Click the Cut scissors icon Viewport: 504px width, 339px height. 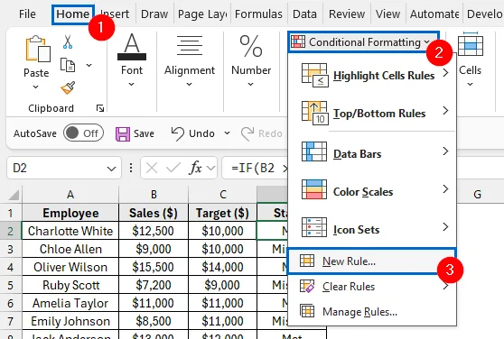(68, 41)
